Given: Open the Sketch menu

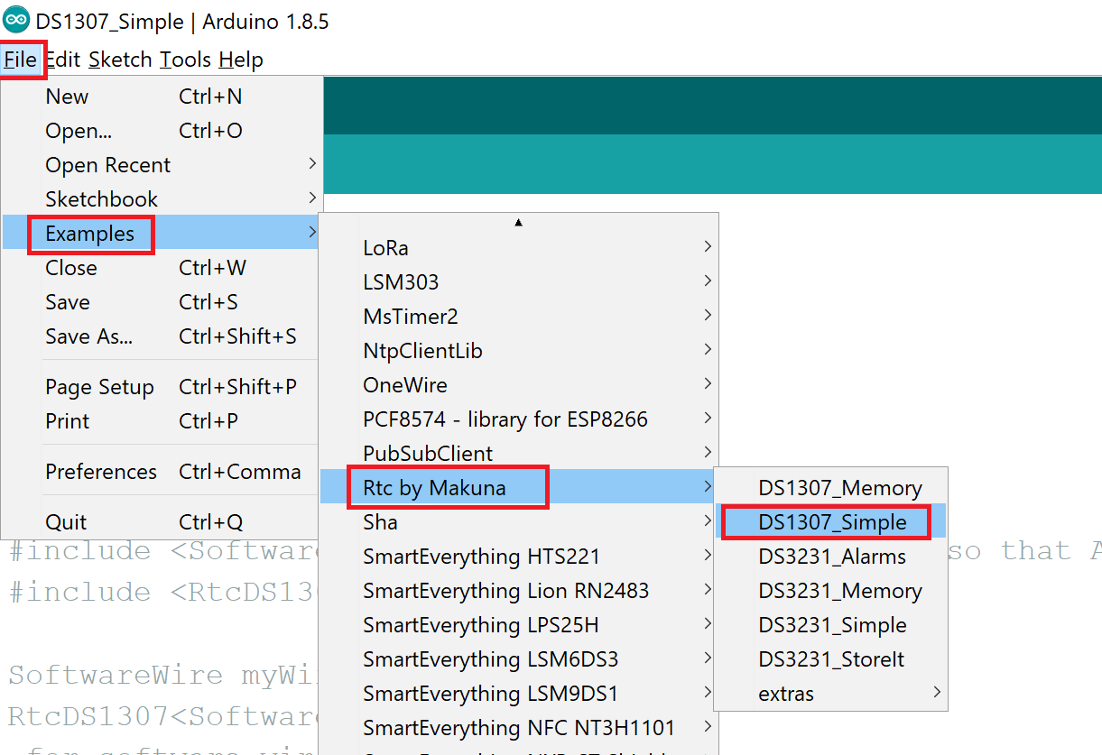Looking at the screenshot, I should point(120,60).
